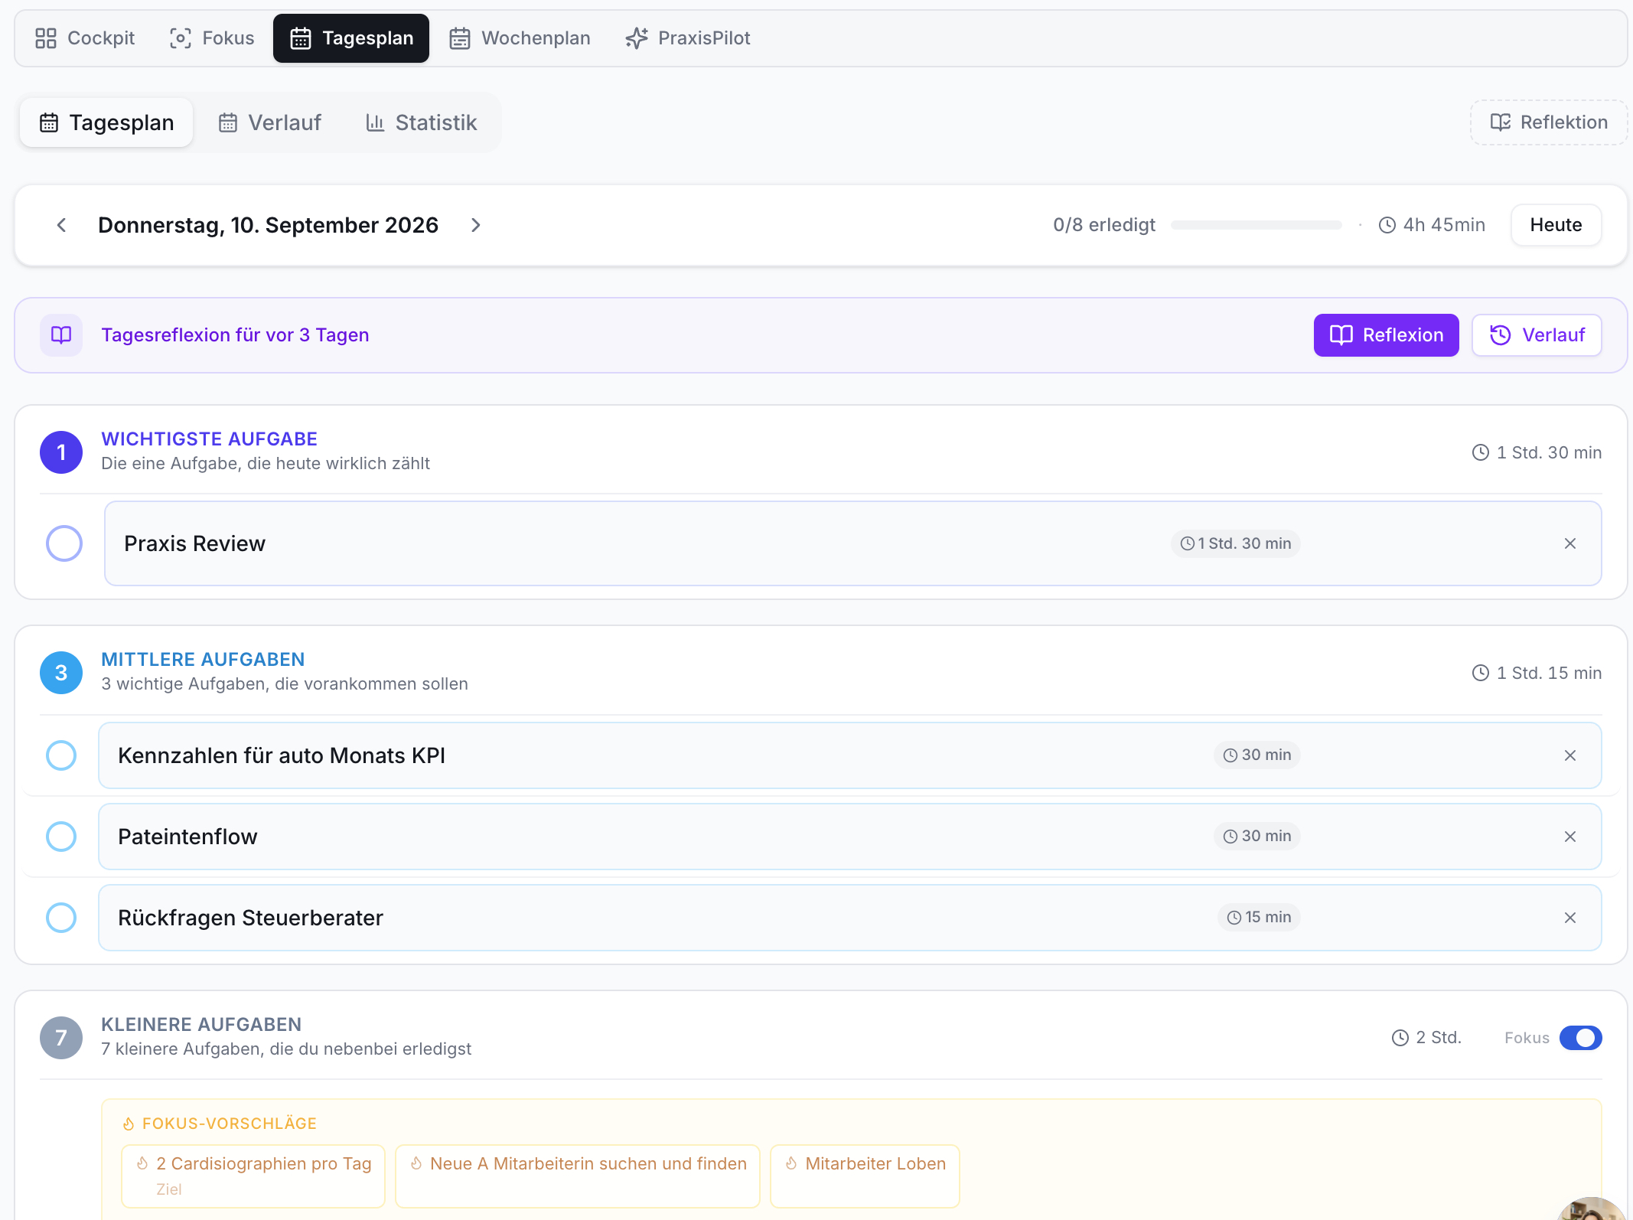Delete the Pateintenflow task via X
Screen dimensions: 1633x1220
pyautogui.click(x=1569, y=837)
